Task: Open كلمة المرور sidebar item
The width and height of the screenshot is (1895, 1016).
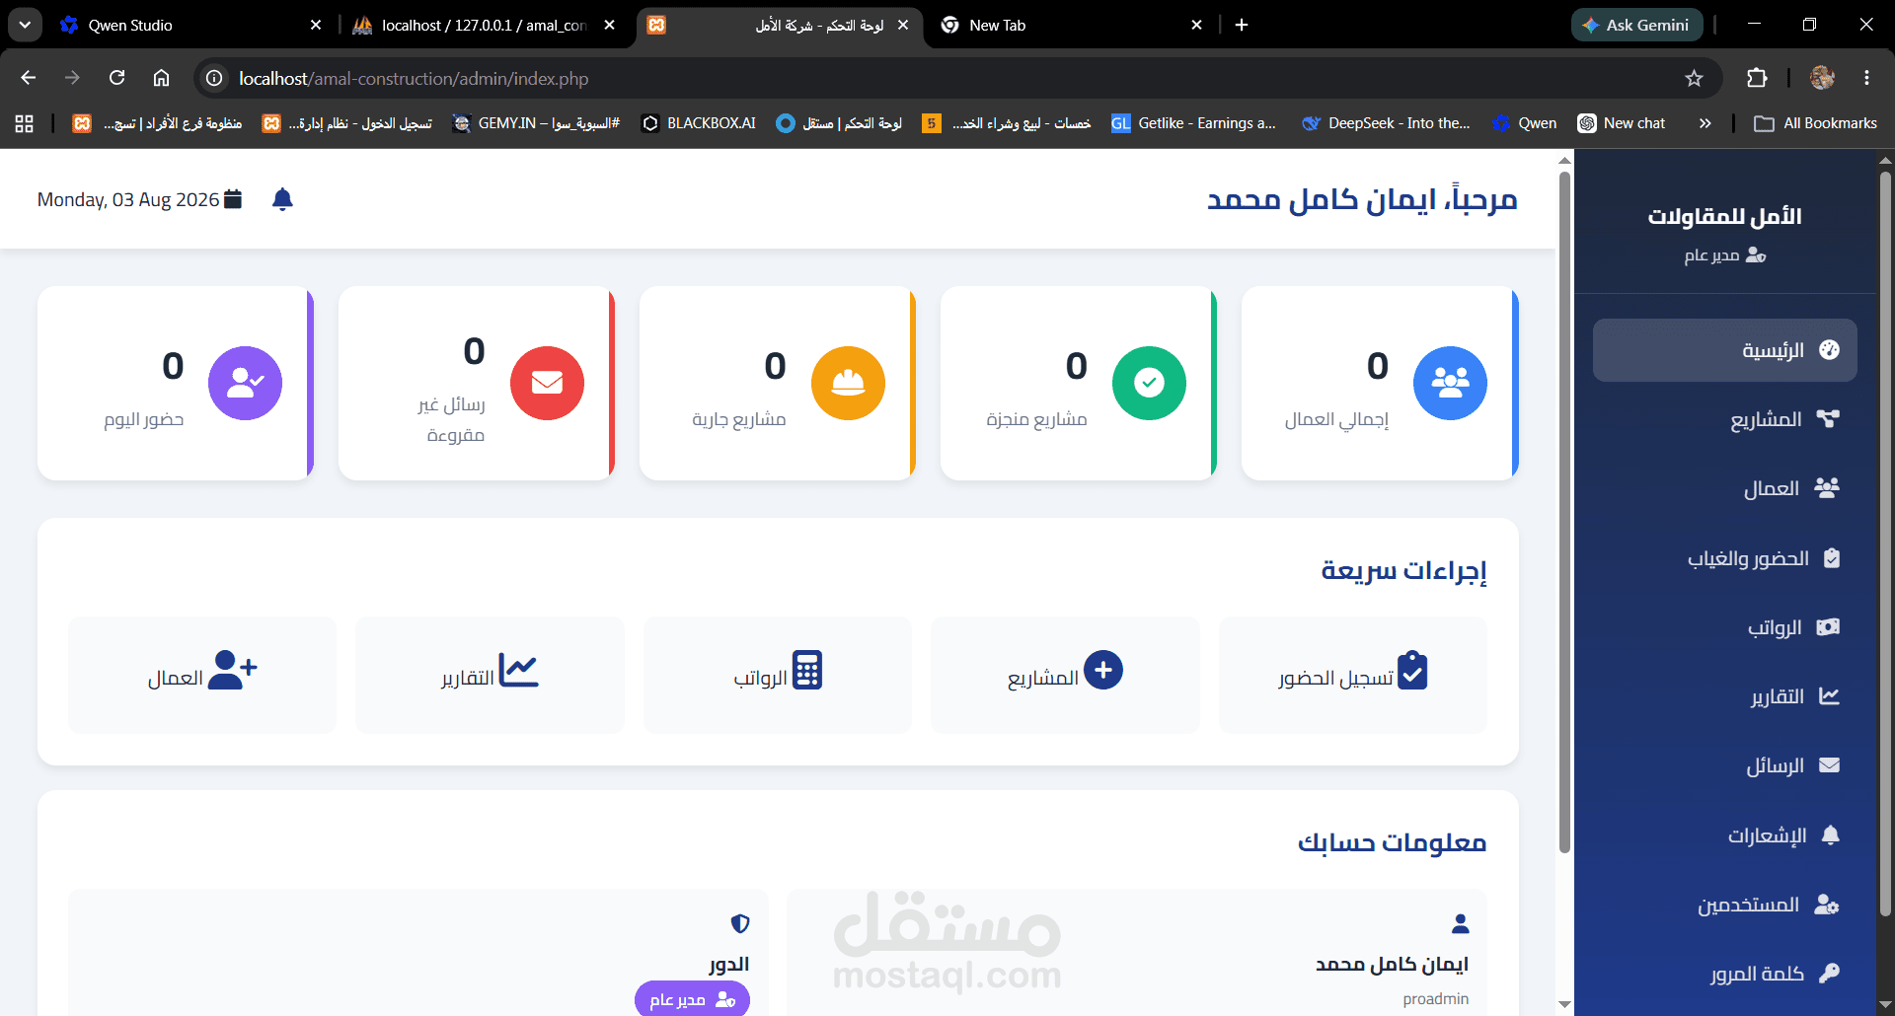Action: pos(1724,974)
